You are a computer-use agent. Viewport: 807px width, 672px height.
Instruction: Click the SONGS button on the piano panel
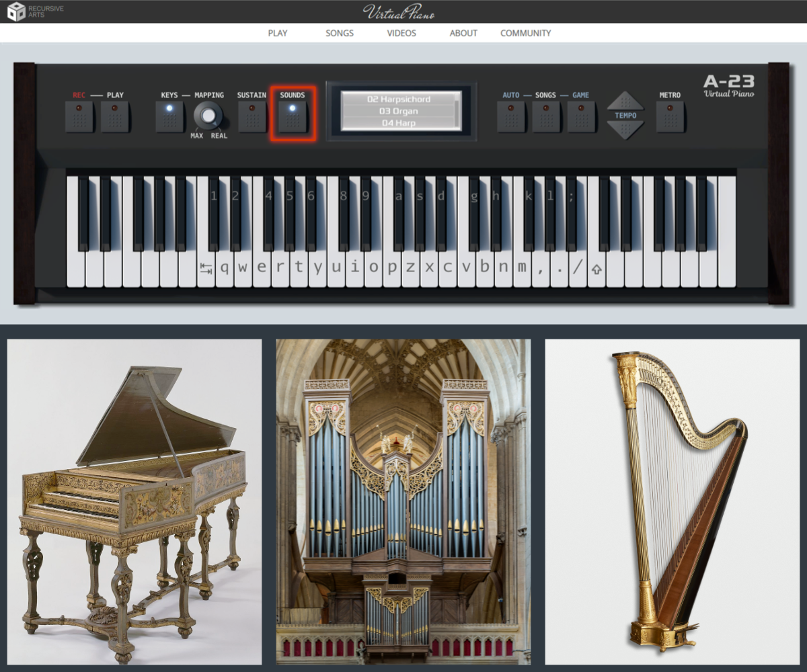pyautogui.click(x=546, y=116)
